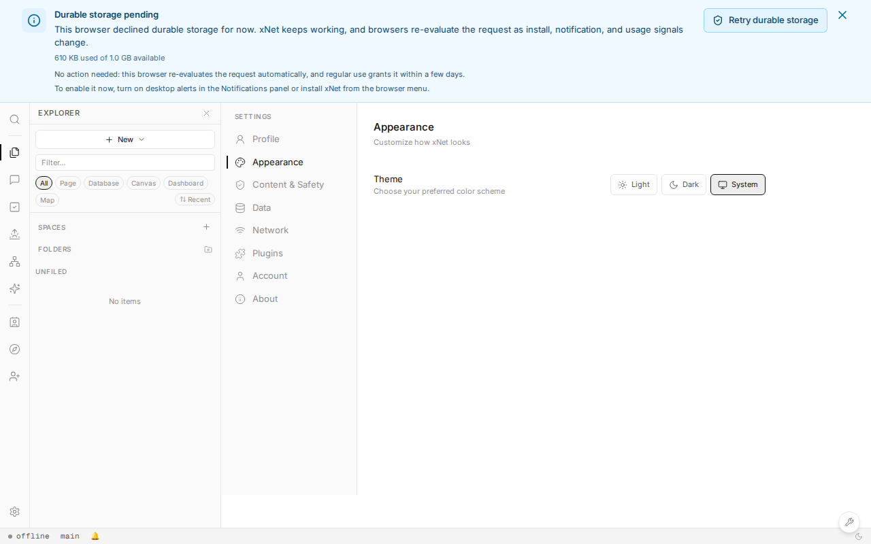Open the compass discover icon in rail

point(14,349)
